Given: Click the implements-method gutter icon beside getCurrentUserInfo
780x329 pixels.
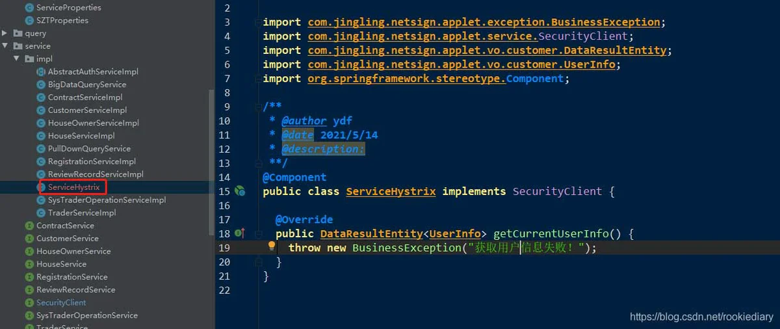Looking at the screenshot, I should click(x=239, y=233).
